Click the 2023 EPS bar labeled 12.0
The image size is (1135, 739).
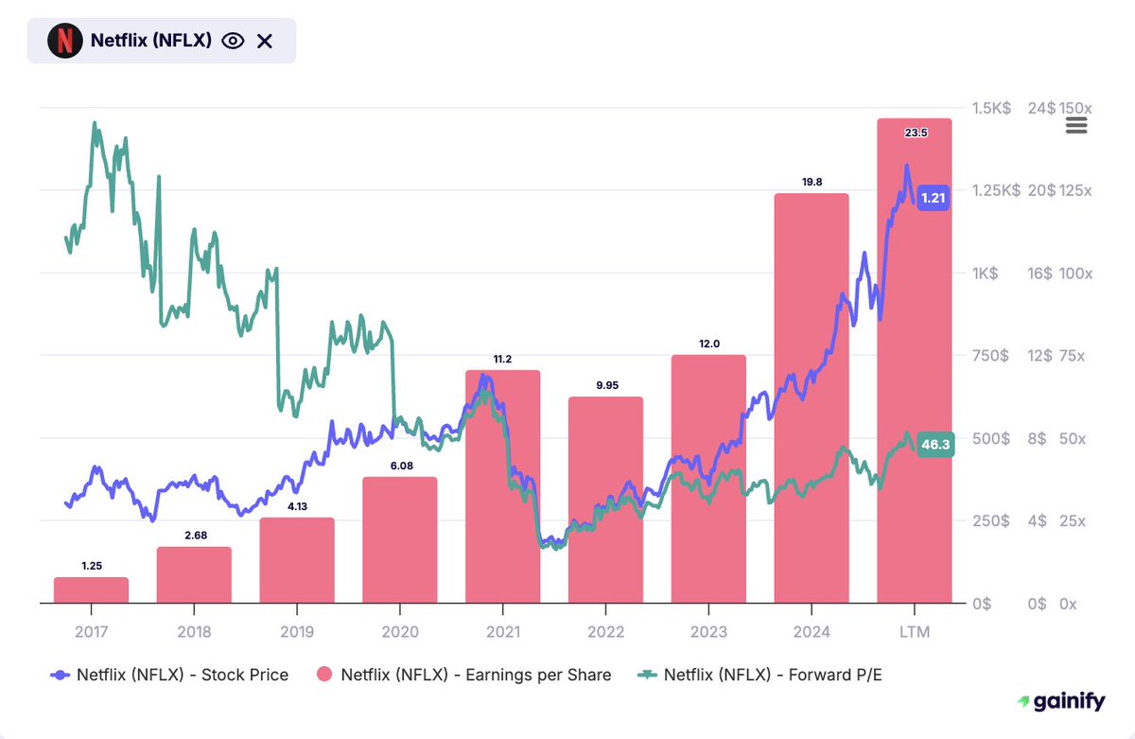pos(709,479)
